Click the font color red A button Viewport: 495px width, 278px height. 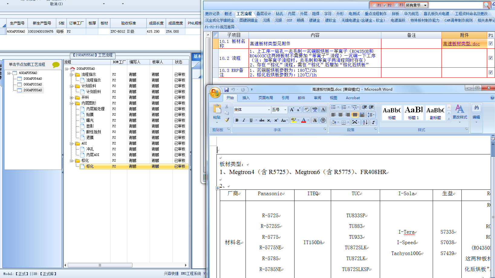point(304,120)
